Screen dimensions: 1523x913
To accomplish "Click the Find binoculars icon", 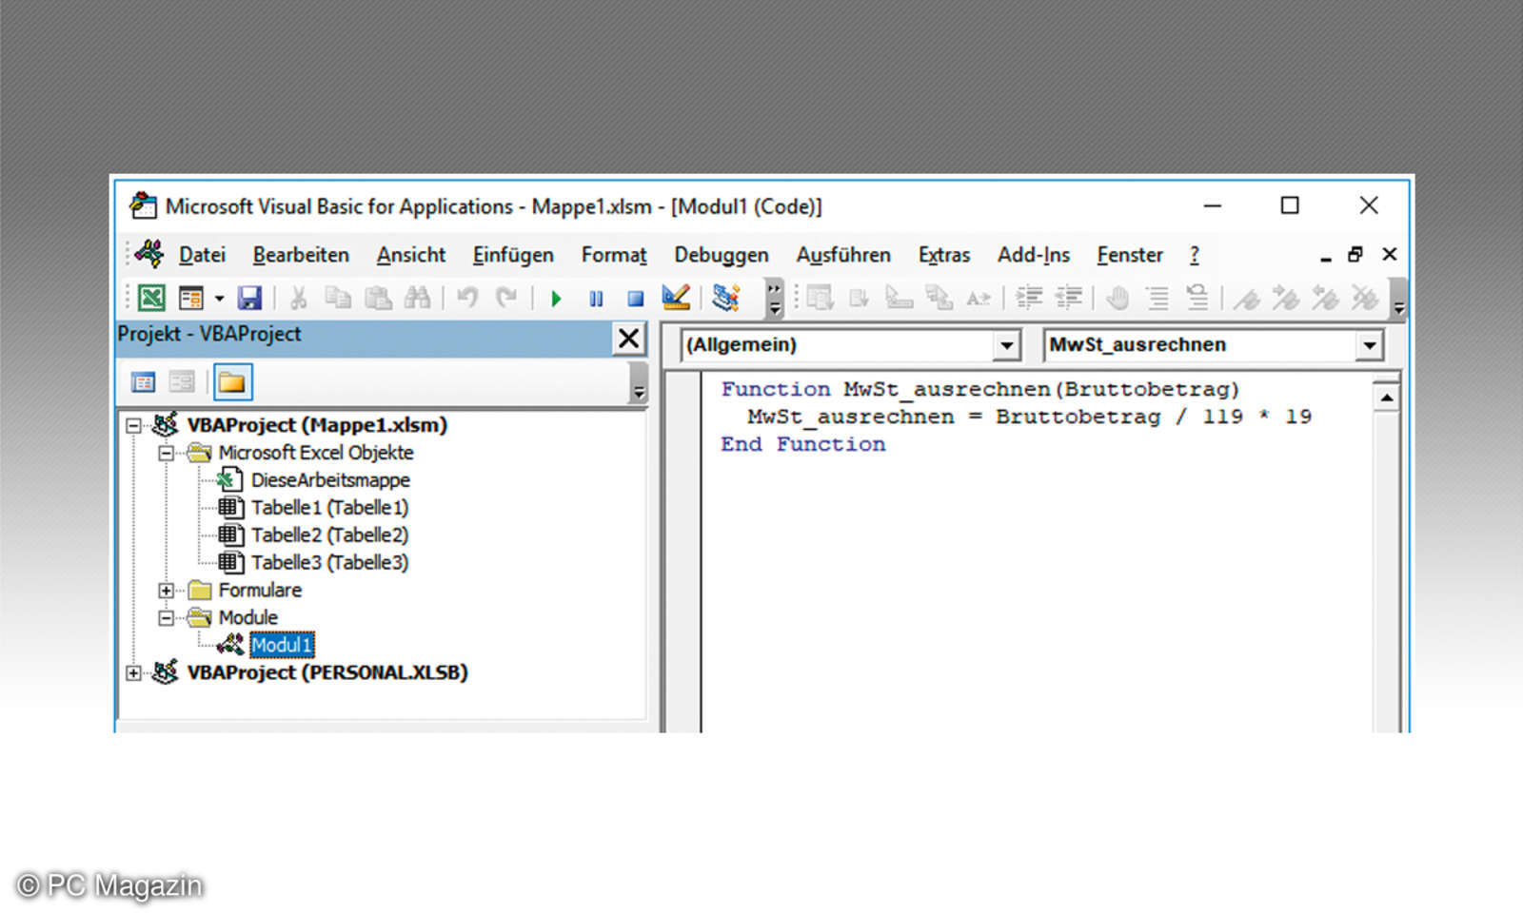I will click(x=417, y=299).
